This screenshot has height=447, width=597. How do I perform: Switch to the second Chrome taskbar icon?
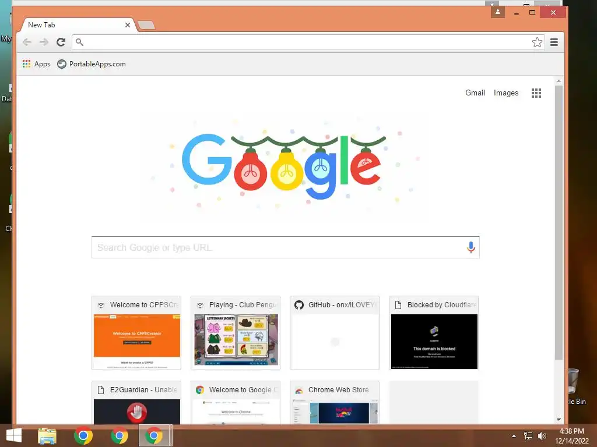point(119,435)
